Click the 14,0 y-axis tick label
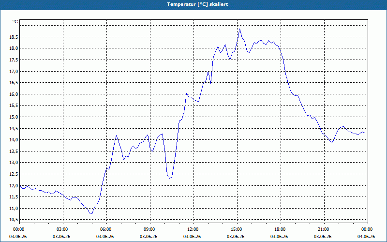The image size is (387, 242). pos(14,140)
